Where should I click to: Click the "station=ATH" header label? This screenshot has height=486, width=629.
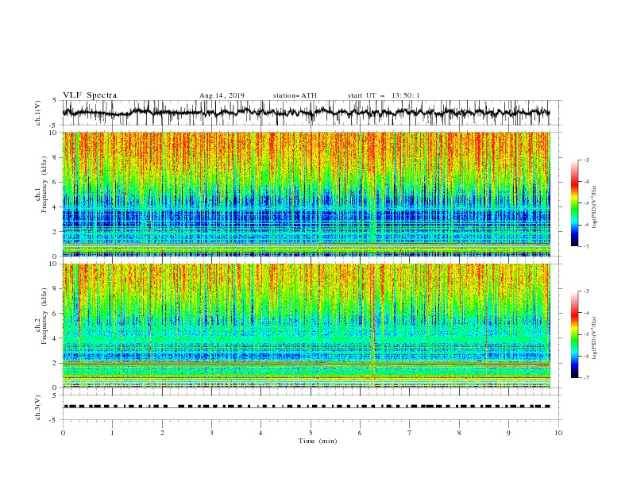295,95
